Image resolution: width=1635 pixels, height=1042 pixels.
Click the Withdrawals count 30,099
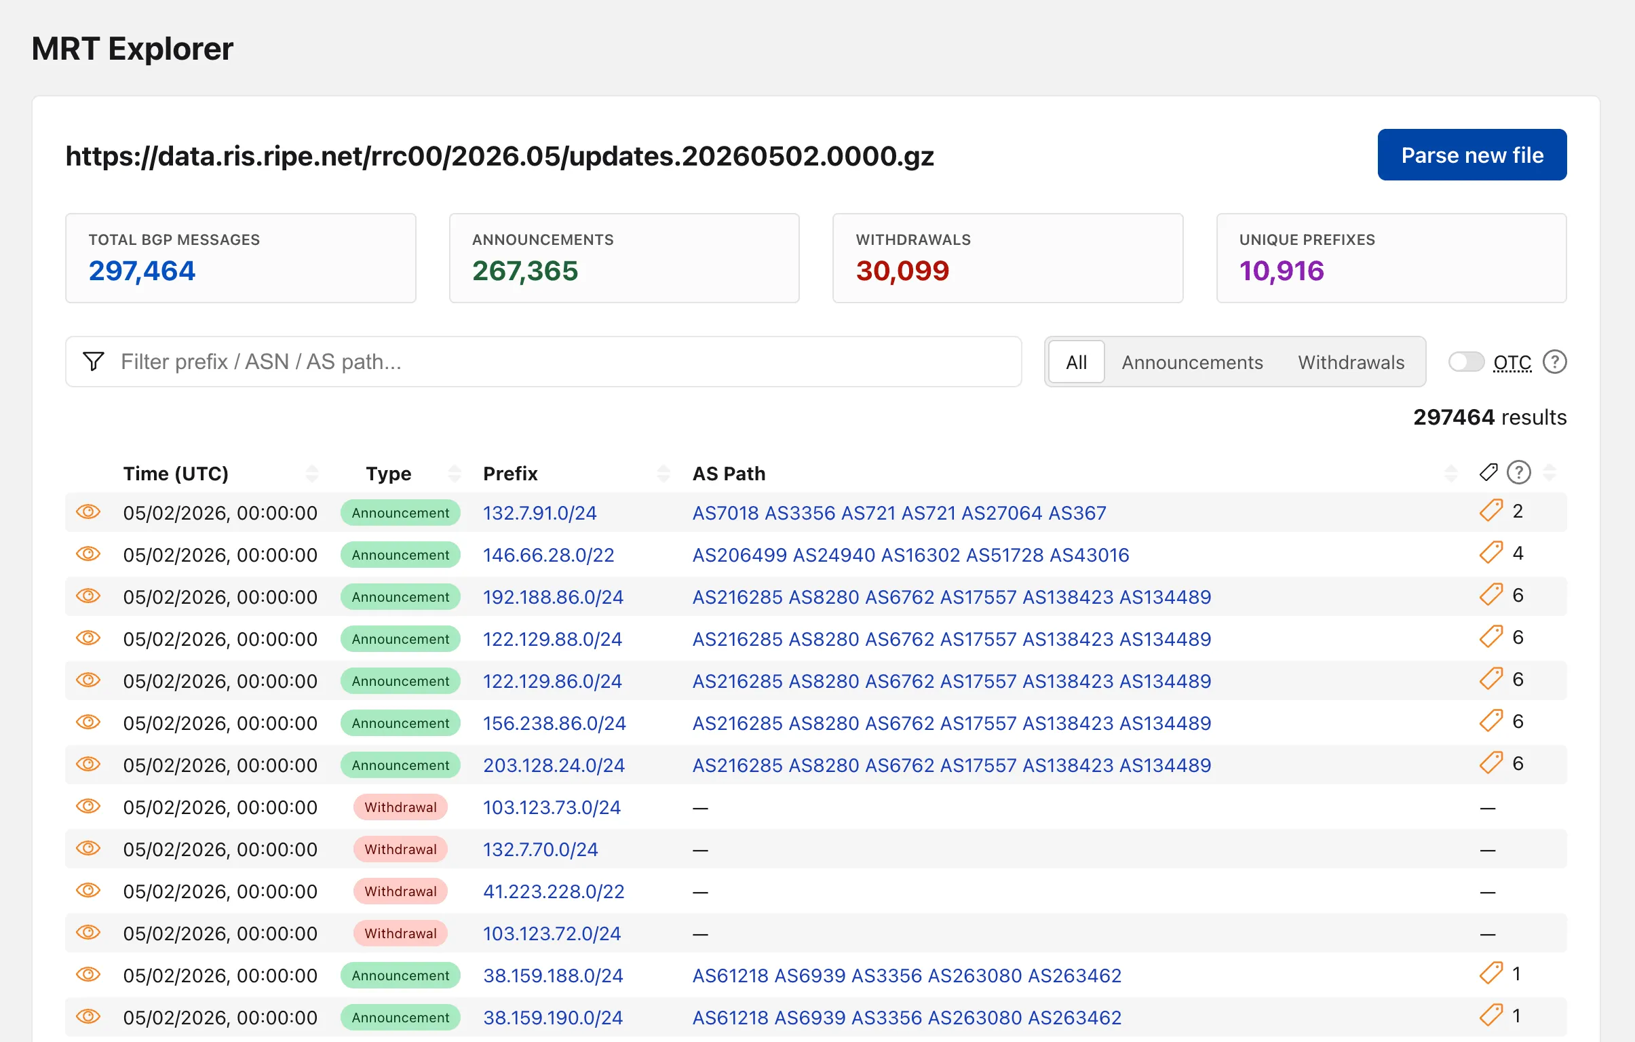[902, 271]
